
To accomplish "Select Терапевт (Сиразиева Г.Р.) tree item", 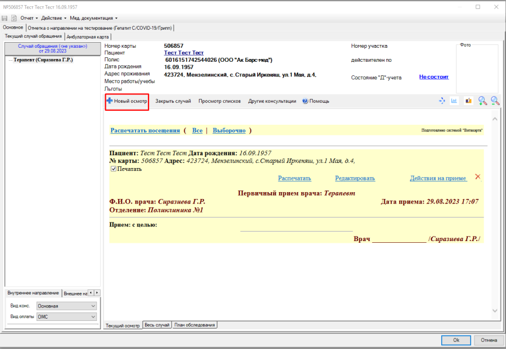I will pyautogui.click(x=43, y=60).
